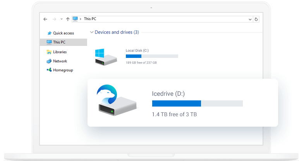Click the Local Disk capacity usage bar
The width and height of the screenshot is (299, 161).
coord(152,56)
